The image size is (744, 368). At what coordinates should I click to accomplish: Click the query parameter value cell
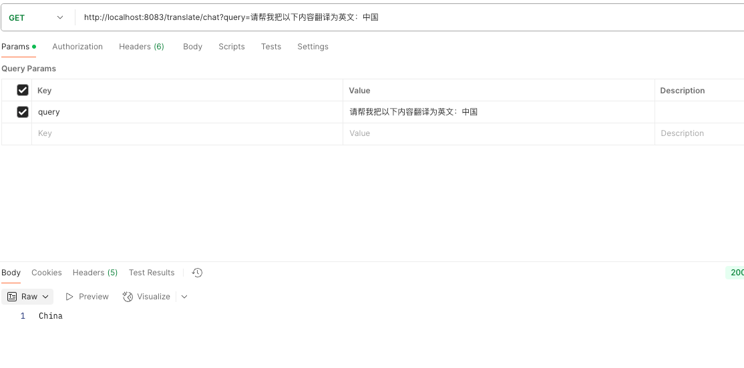point(498,112)
